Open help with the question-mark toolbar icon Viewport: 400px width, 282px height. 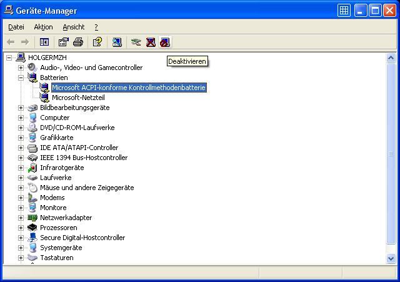click(97, 42)
